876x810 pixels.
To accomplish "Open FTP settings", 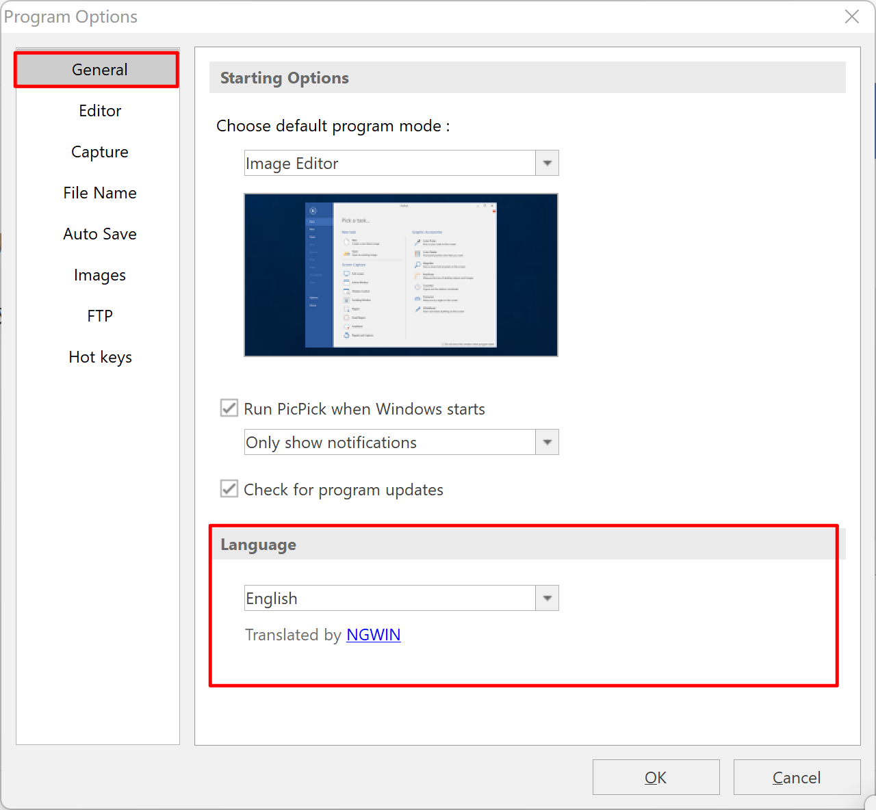I will pyautogui.click(x=100, y=316).
